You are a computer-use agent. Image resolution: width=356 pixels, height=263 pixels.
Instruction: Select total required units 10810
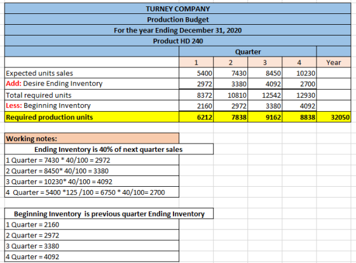(230, 95)
